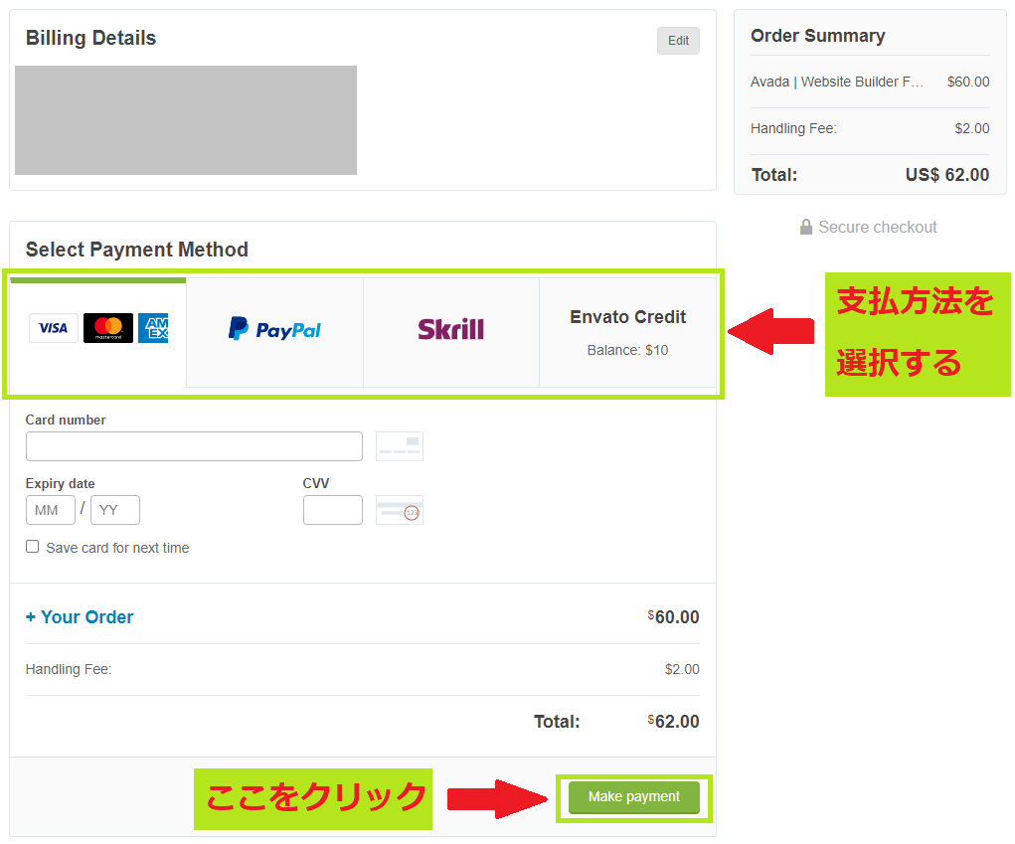1015x844 pixels.
Task: Click the Secure checkout lock icon
Action: tap(806, 228)
